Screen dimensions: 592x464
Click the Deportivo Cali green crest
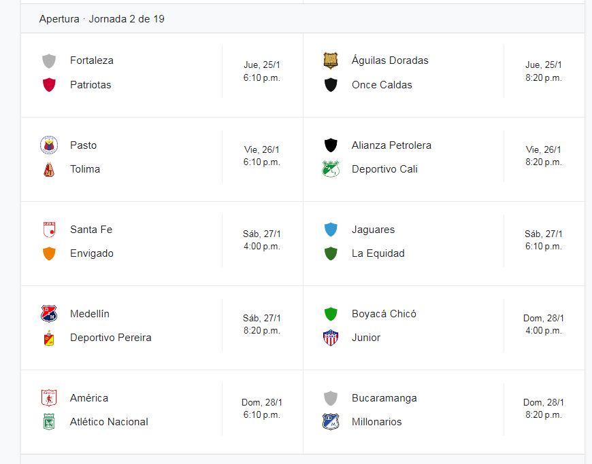(331, 169)
